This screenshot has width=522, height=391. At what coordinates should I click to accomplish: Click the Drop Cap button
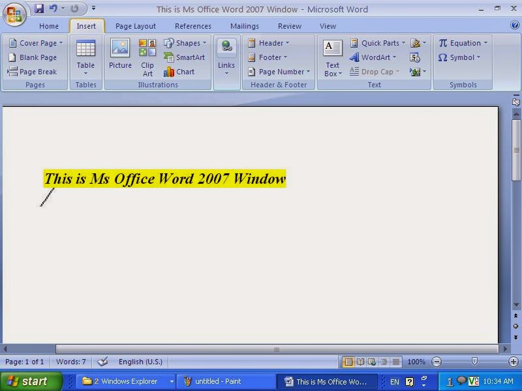pos(374,72)
